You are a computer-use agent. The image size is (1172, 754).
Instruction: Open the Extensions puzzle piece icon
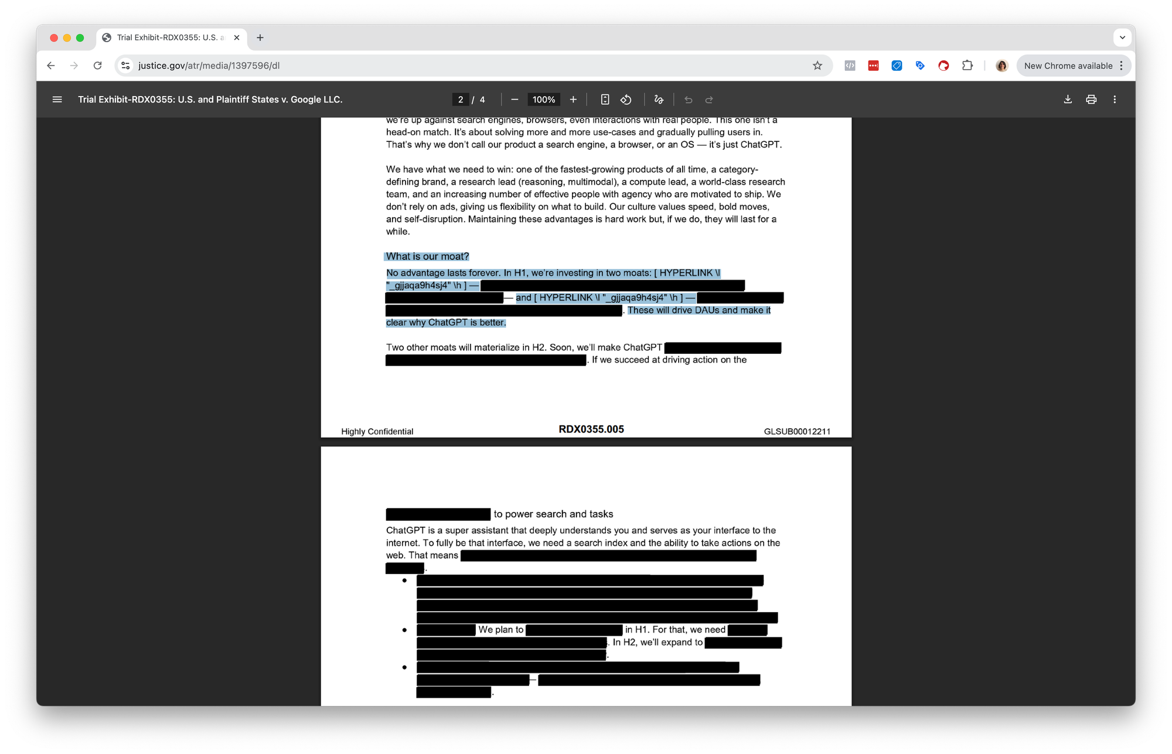tap(967, 66)
